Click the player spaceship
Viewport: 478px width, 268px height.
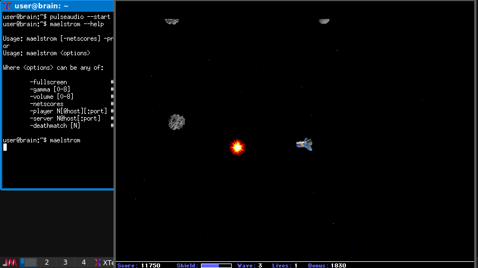(x=304, y=145)
